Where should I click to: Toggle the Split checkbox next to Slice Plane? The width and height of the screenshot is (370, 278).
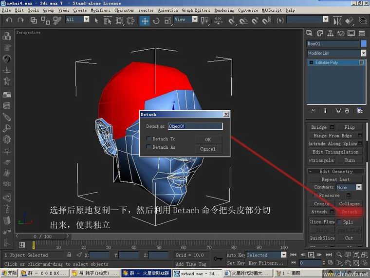339,222
